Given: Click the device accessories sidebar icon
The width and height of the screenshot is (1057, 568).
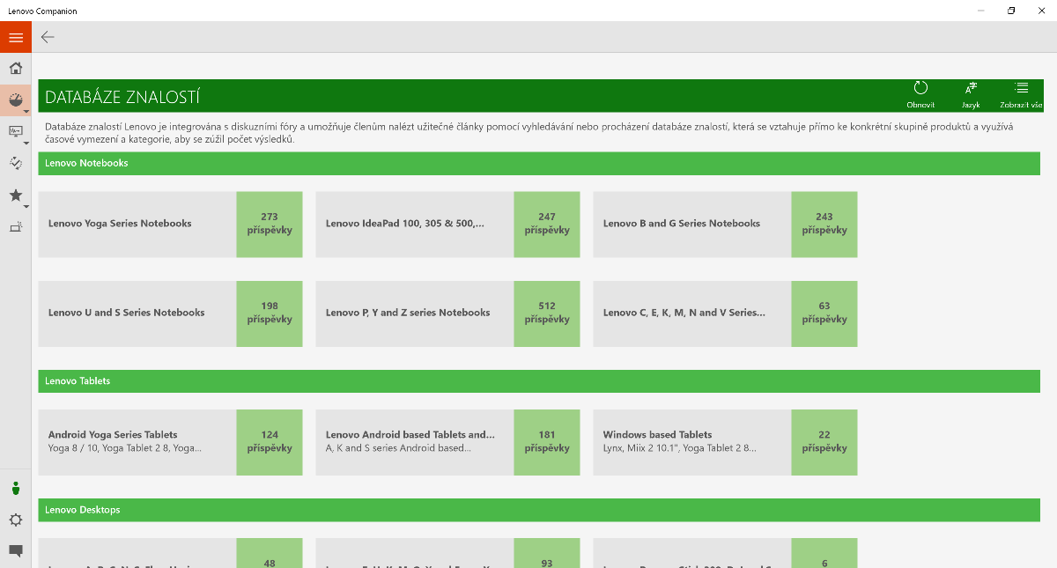Looking at the screenshot, I should pos(16,227).
